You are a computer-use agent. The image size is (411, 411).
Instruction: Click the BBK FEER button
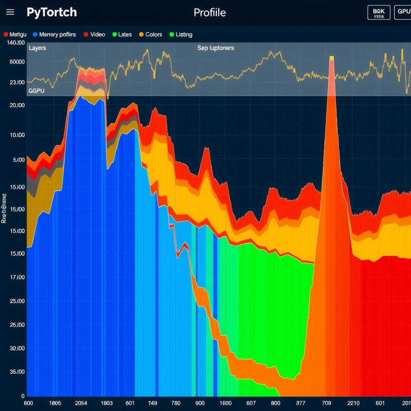click(x=378, y=12)
